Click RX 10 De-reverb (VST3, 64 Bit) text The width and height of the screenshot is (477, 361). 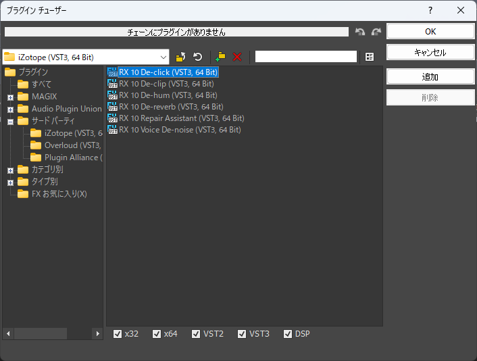pyautogui.click(x=171, y=107)
